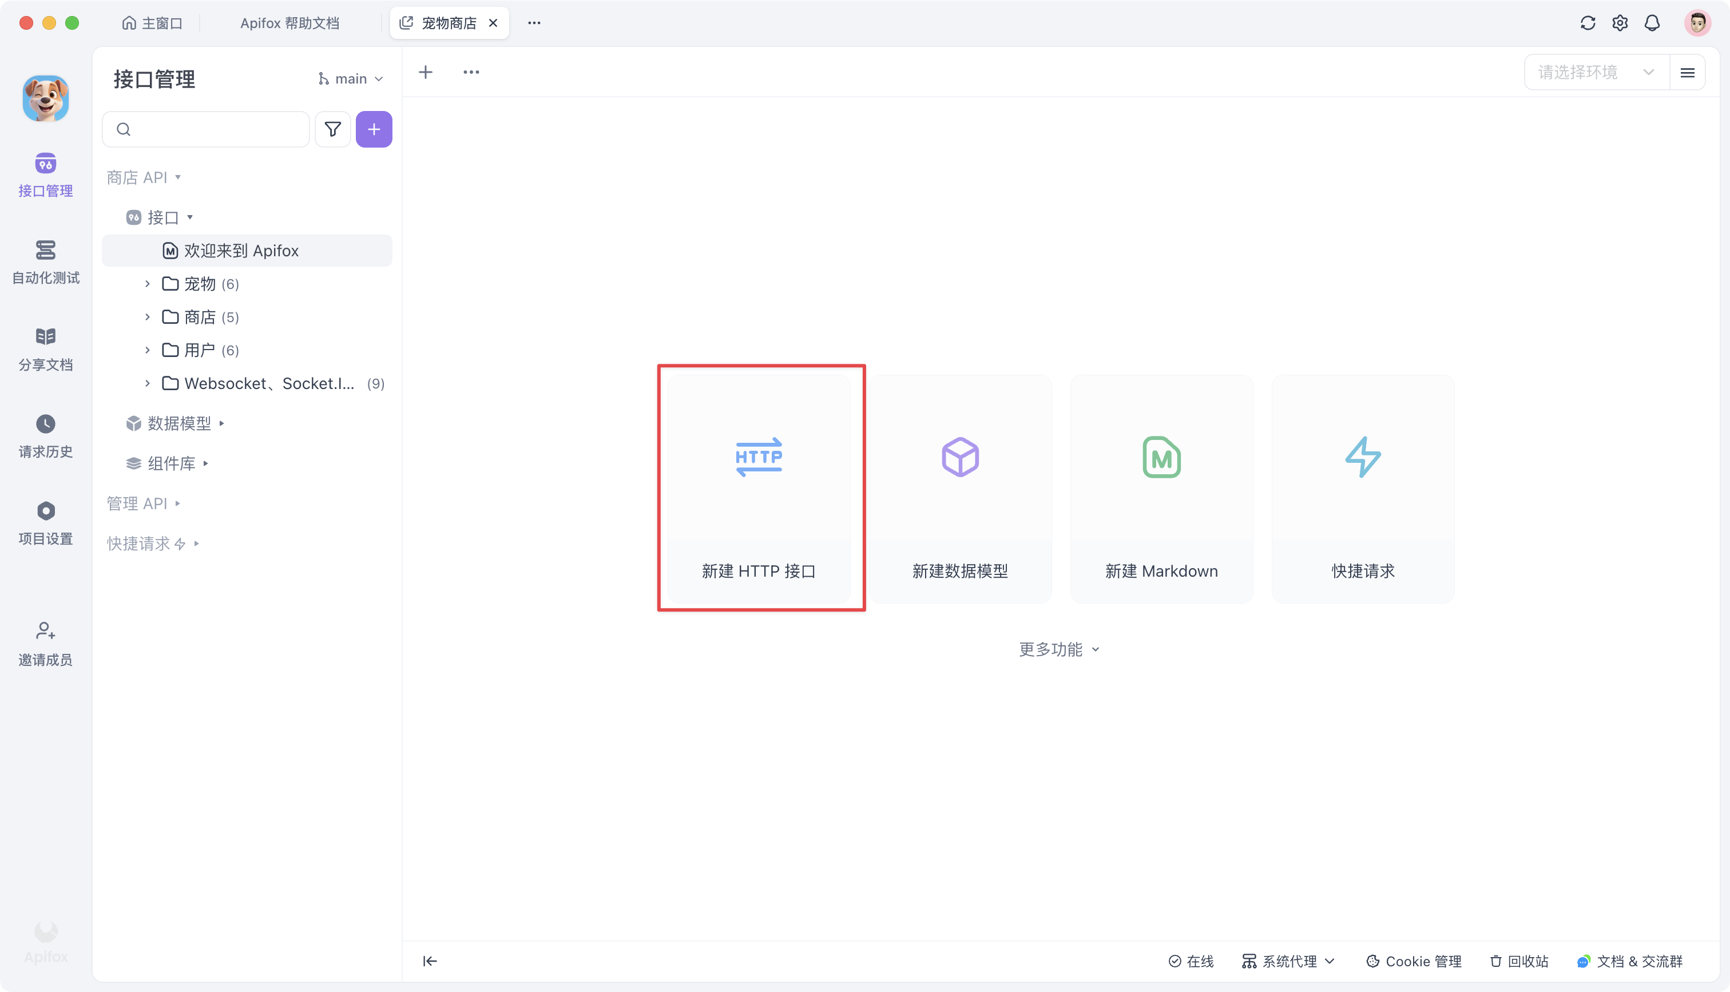Click the 新建 HTTP 接口 card
This screenshot has height=992, width=1730.
point(760,489)
